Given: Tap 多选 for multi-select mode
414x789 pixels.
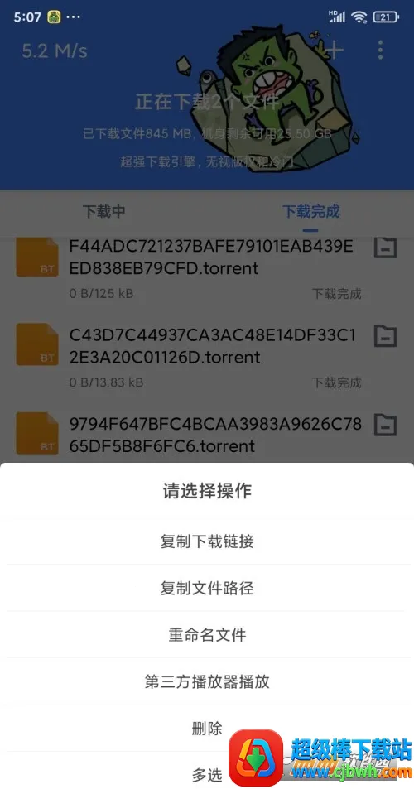Looking at the screenshot, I should click(x=207, y=774).
